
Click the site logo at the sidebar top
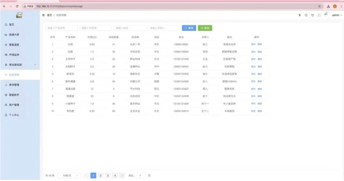pos(19,15)
